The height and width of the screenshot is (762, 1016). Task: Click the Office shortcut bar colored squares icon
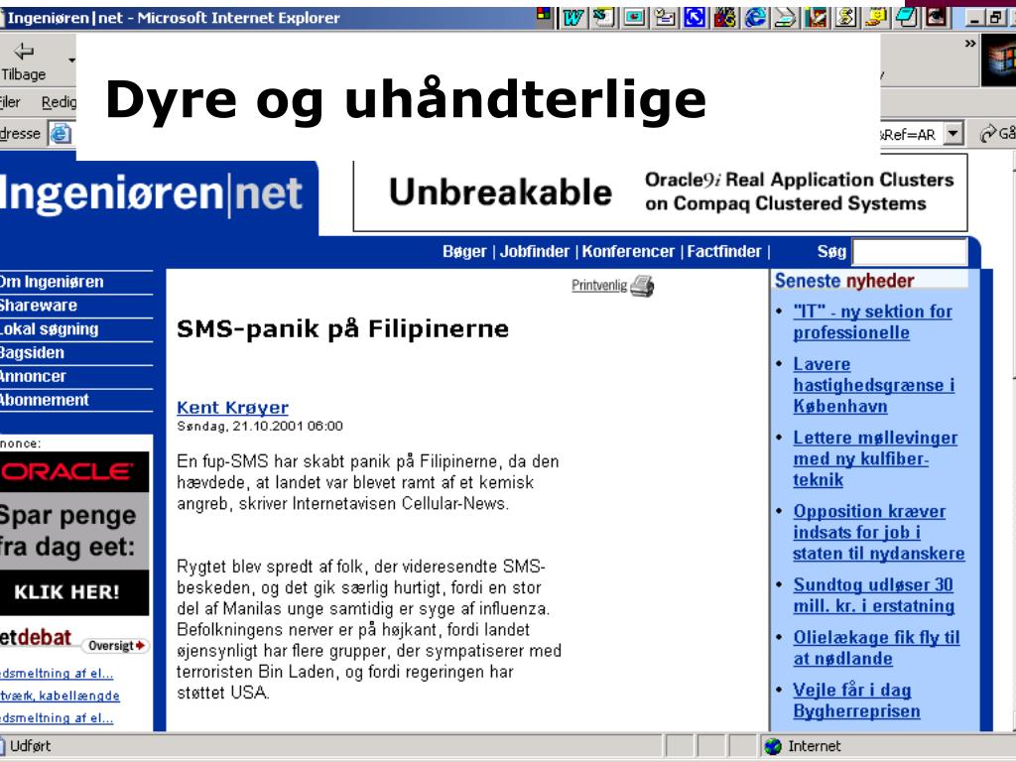pos(545,14)
